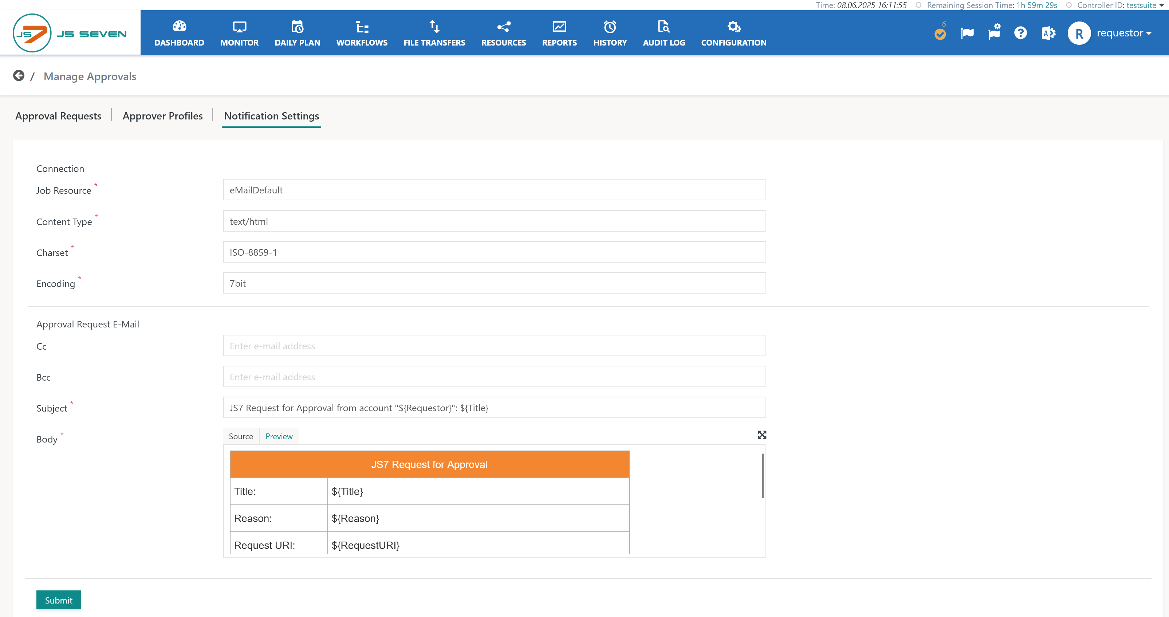Open the requestor user dropdown
The width and height of the screenshot is (1169, 617).
(x=1123, y=33)
